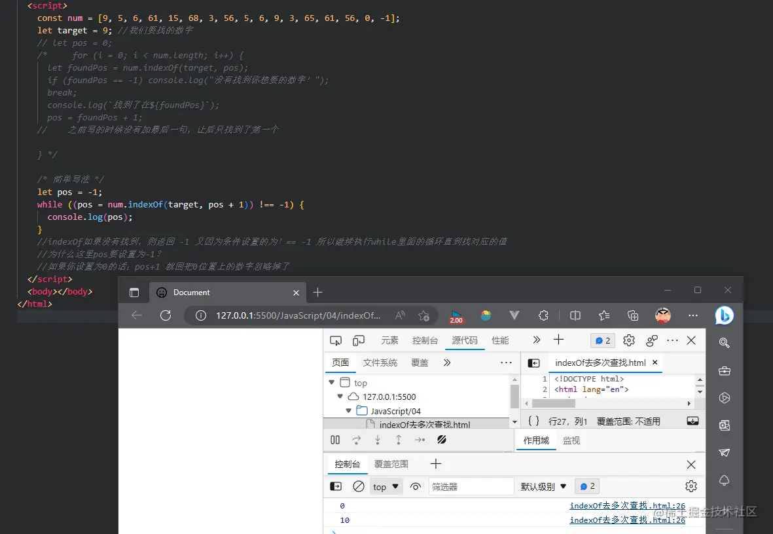This screenshot has height=534, width=773.
Task: Open Collections icon in toolbar
Action: [633, 315]
